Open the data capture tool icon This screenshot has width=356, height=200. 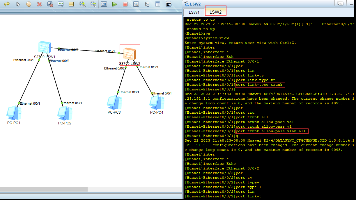tap(136, 4)
